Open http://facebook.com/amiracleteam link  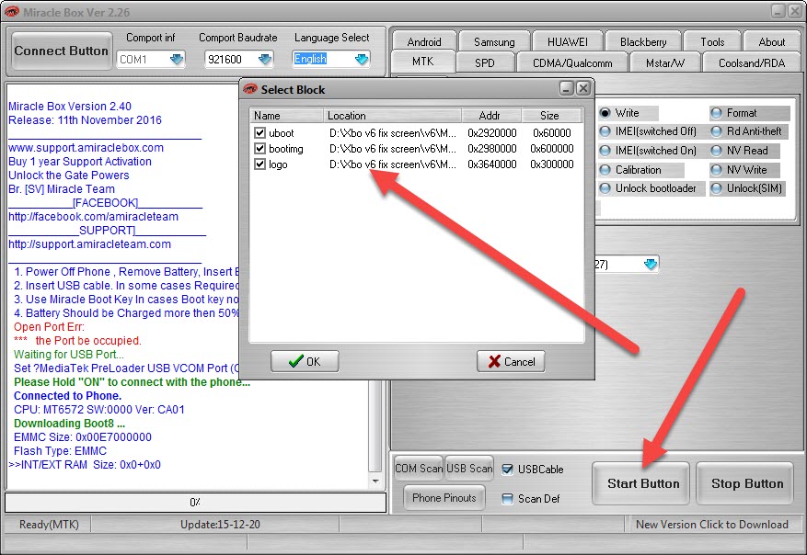[x=93, y=216]
